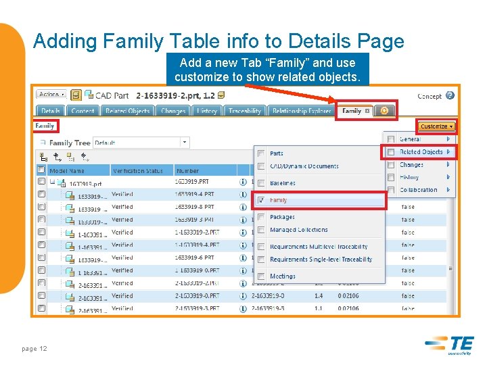Open info icon for 1633919-6.PRT row
487x365 pixels.
click(x=243, y=258)
